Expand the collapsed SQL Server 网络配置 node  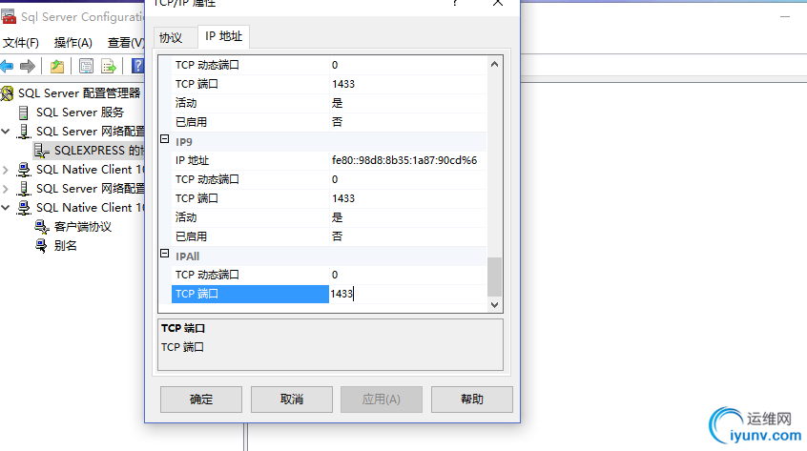pos(6,189)
